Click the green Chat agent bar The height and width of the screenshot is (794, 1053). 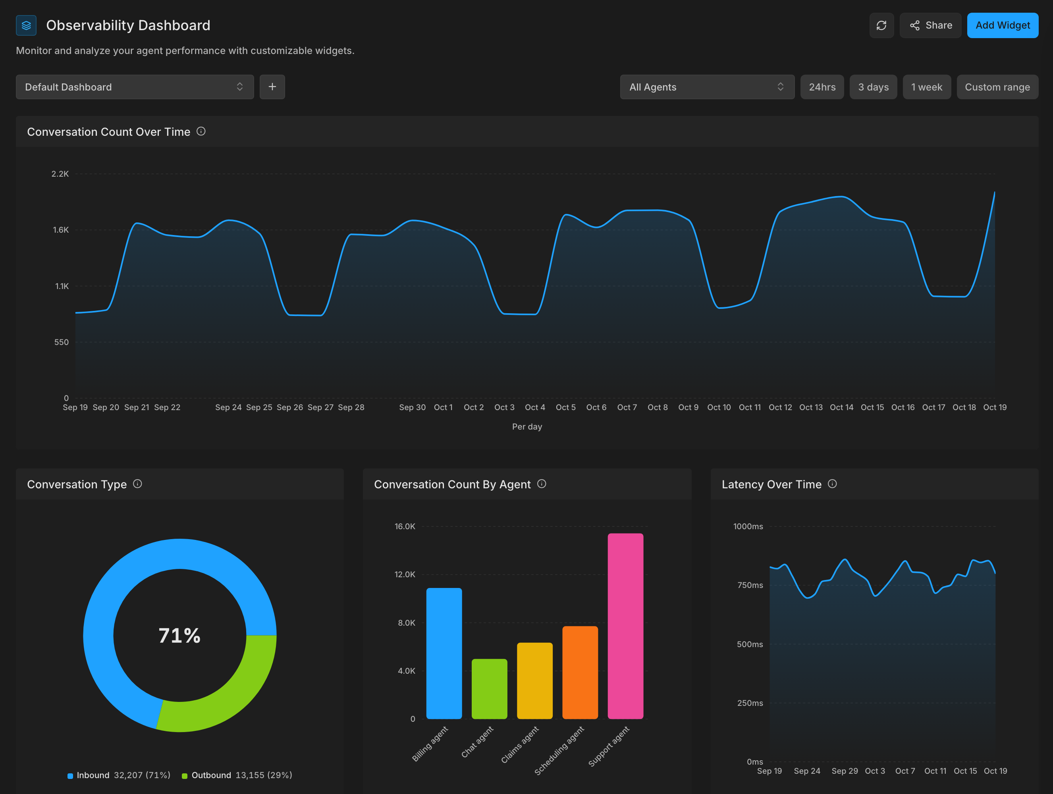[489, 689]
